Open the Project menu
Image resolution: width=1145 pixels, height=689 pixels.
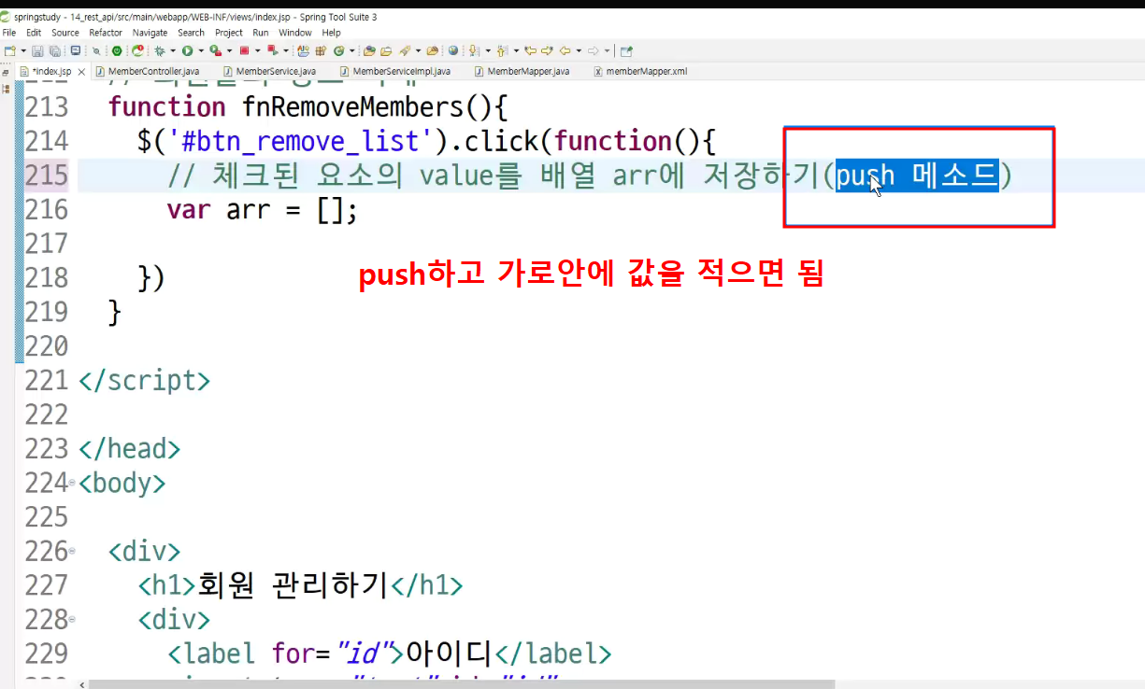click(x=229, y=33)
